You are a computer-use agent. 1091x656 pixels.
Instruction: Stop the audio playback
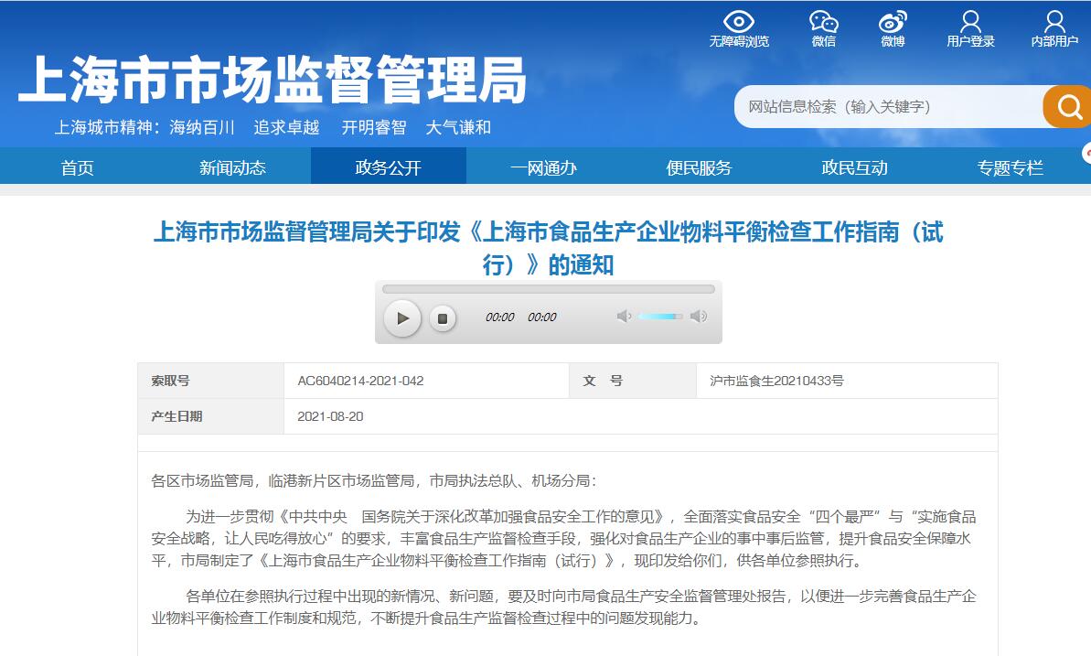442,318
